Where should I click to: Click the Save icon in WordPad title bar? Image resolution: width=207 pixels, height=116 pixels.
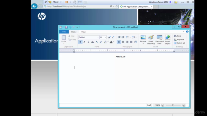tap(66, 27)
